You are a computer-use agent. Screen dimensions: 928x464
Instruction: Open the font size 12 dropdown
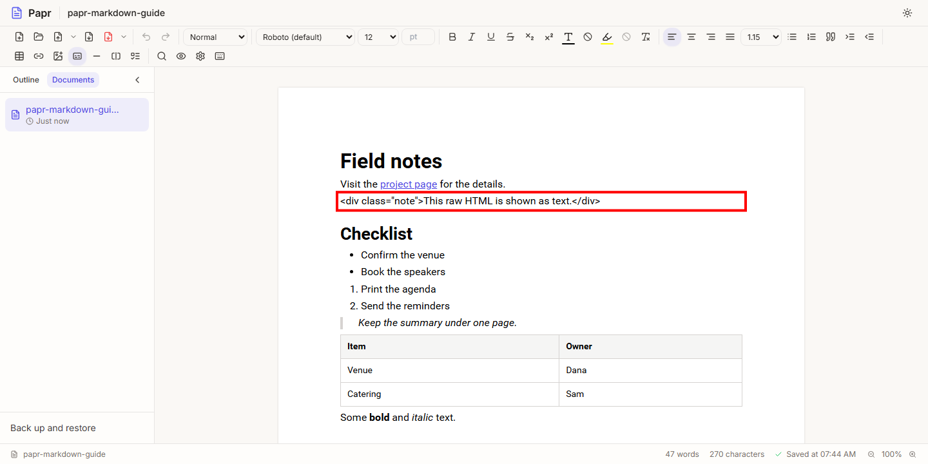pos(378,37)
